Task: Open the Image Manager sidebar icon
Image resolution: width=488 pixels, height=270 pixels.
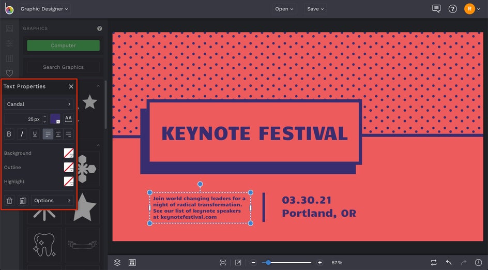Action: pos(9,28)
